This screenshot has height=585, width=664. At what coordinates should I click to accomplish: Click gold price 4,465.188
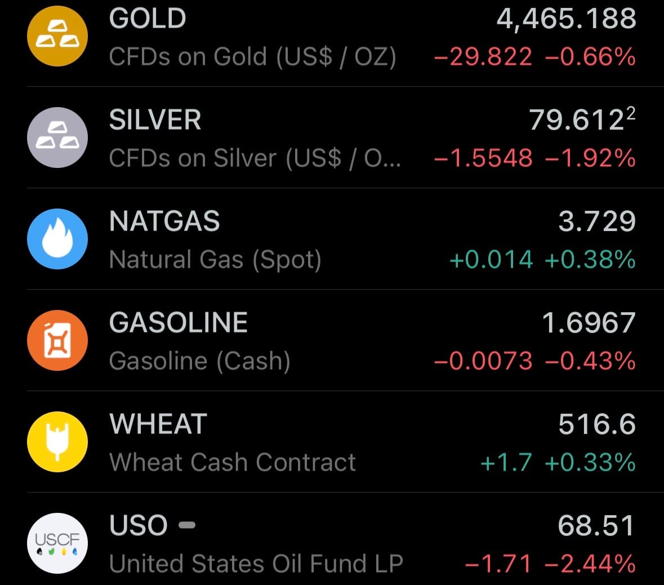pyautogui.click(x=566, y=19)
